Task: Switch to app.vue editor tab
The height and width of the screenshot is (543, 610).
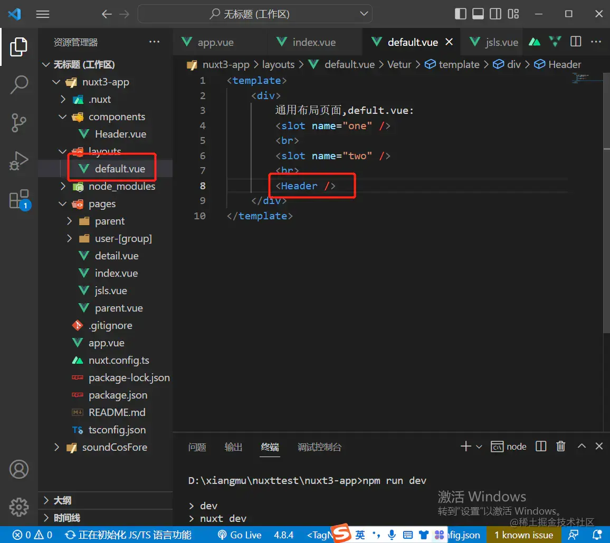Action: (x=220, y=42)
